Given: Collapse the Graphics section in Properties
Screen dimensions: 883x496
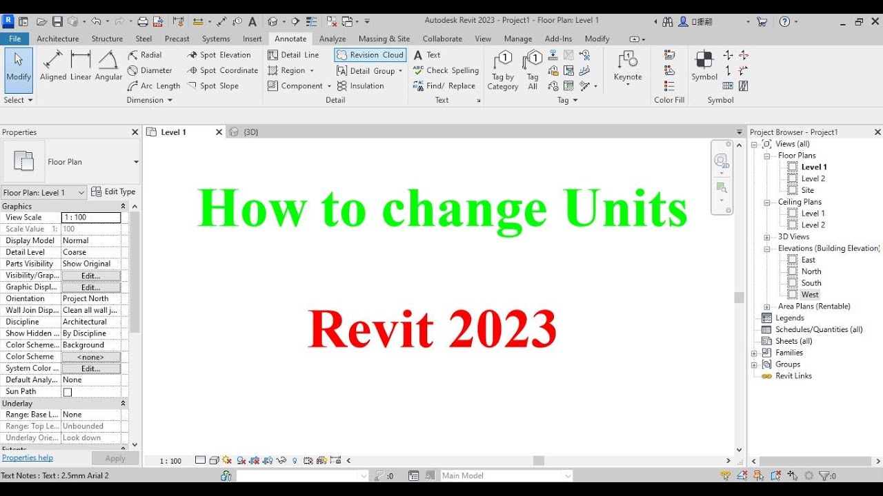Looking at the screenshot, I should tap(123, 207).
